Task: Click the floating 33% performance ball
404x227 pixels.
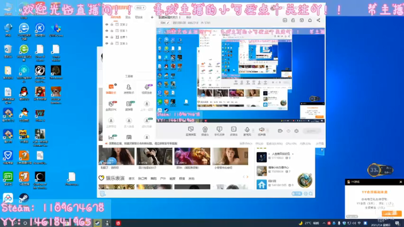Action: point(374,170)
